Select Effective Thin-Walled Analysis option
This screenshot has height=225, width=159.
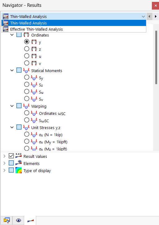74,29
